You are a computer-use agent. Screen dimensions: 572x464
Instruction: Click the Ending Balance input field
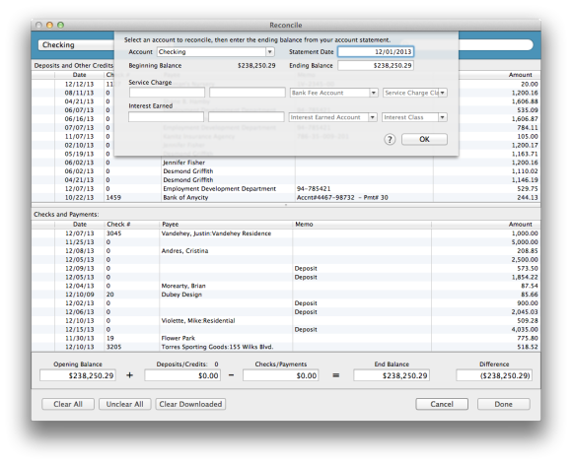click(x=376, y=66)
